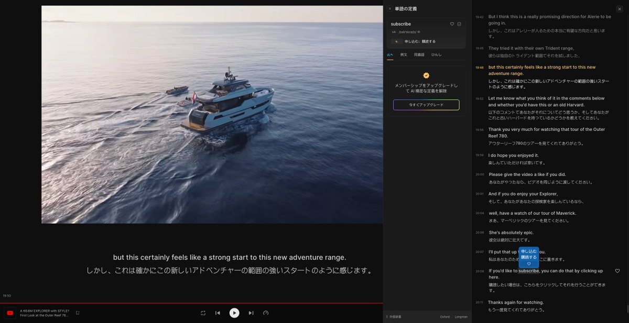Click the YouTube logo icon
Image resolution: width=629 pixels, height=323 pixels.
pos(10,313)
